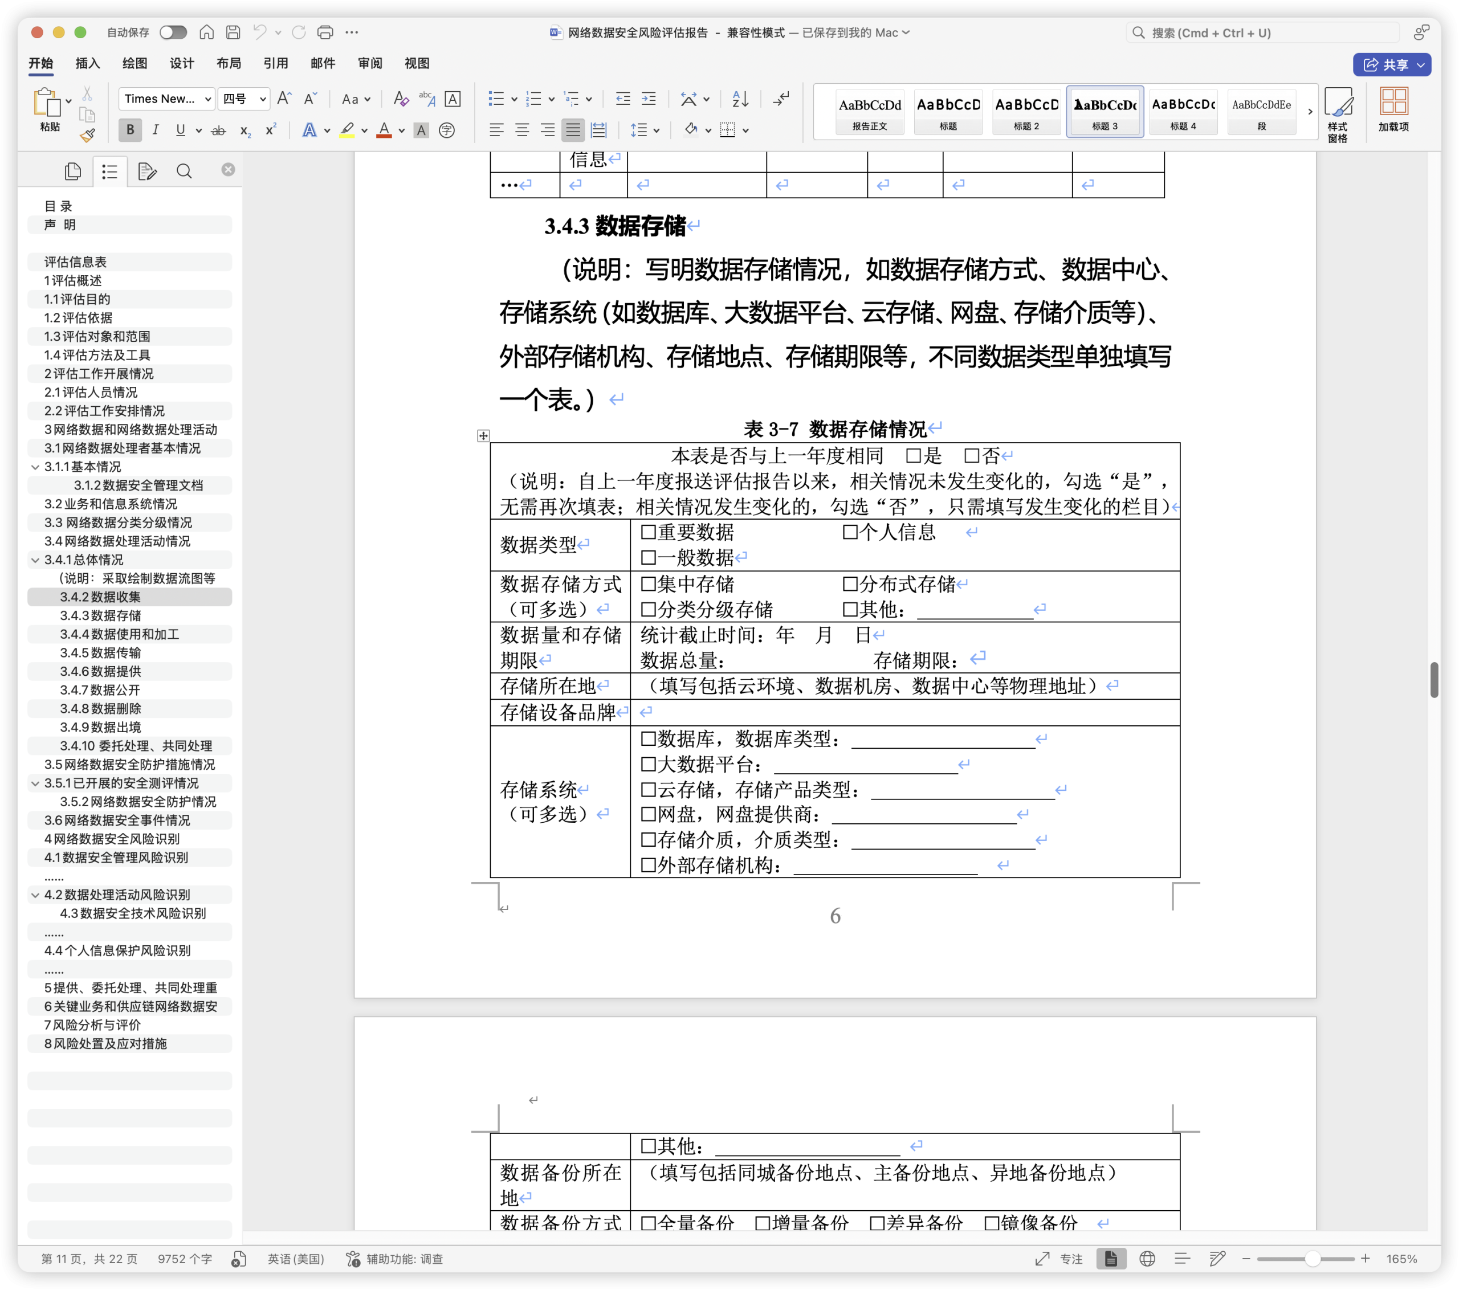This screenshot has height=1290, width=1459.
Task: Click the zoom slider in the status bar
Action: pos(1306,1259)
